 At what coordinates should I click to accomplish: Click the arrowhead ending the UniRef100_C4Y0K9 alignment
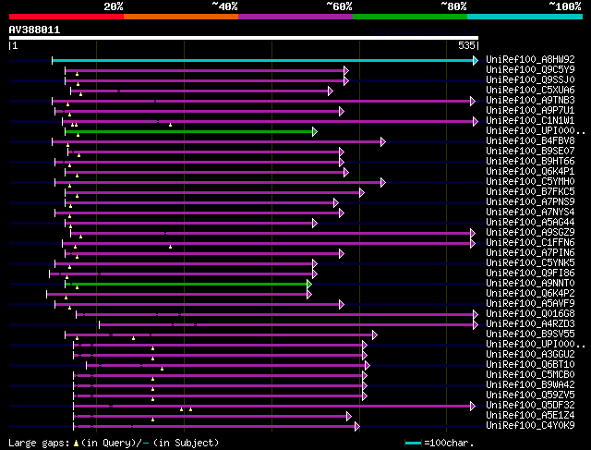[x=357, y=427]
